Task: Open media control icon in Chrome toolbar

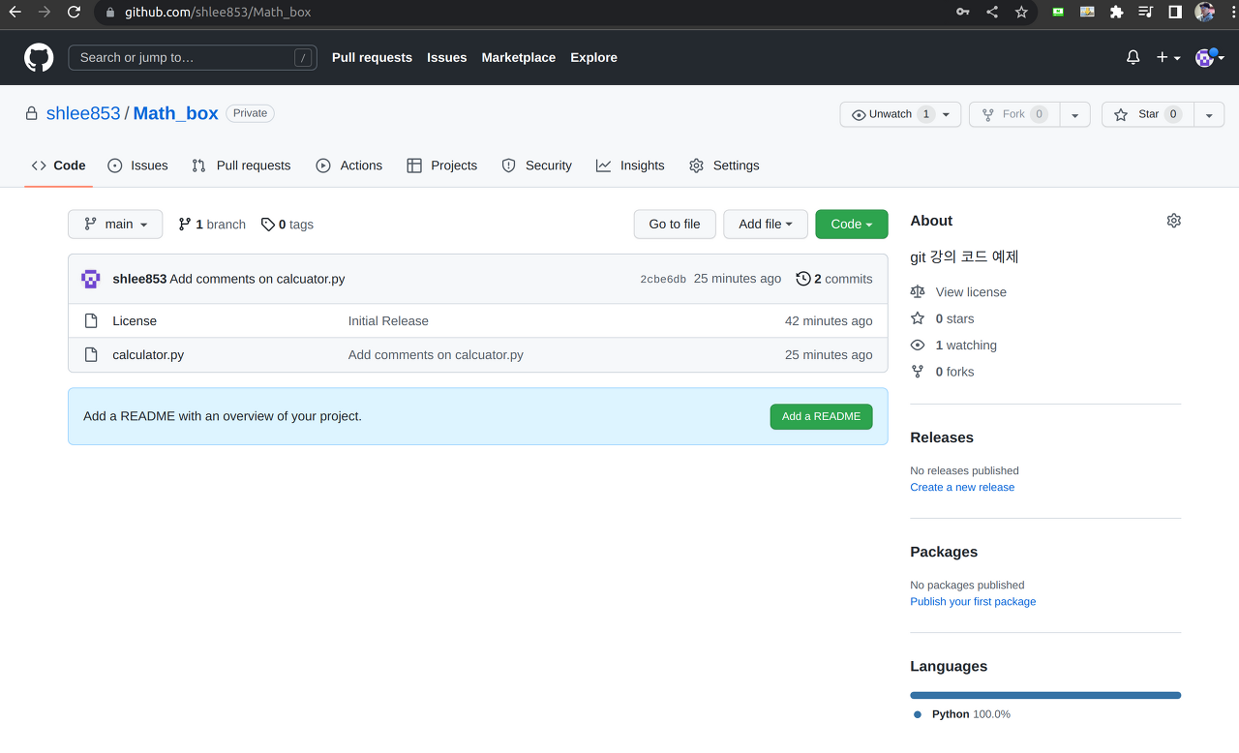Action: tap(1145, 13)
